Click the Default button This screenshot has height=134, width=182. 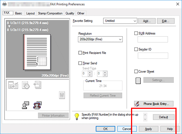click(x=163, y=117)
